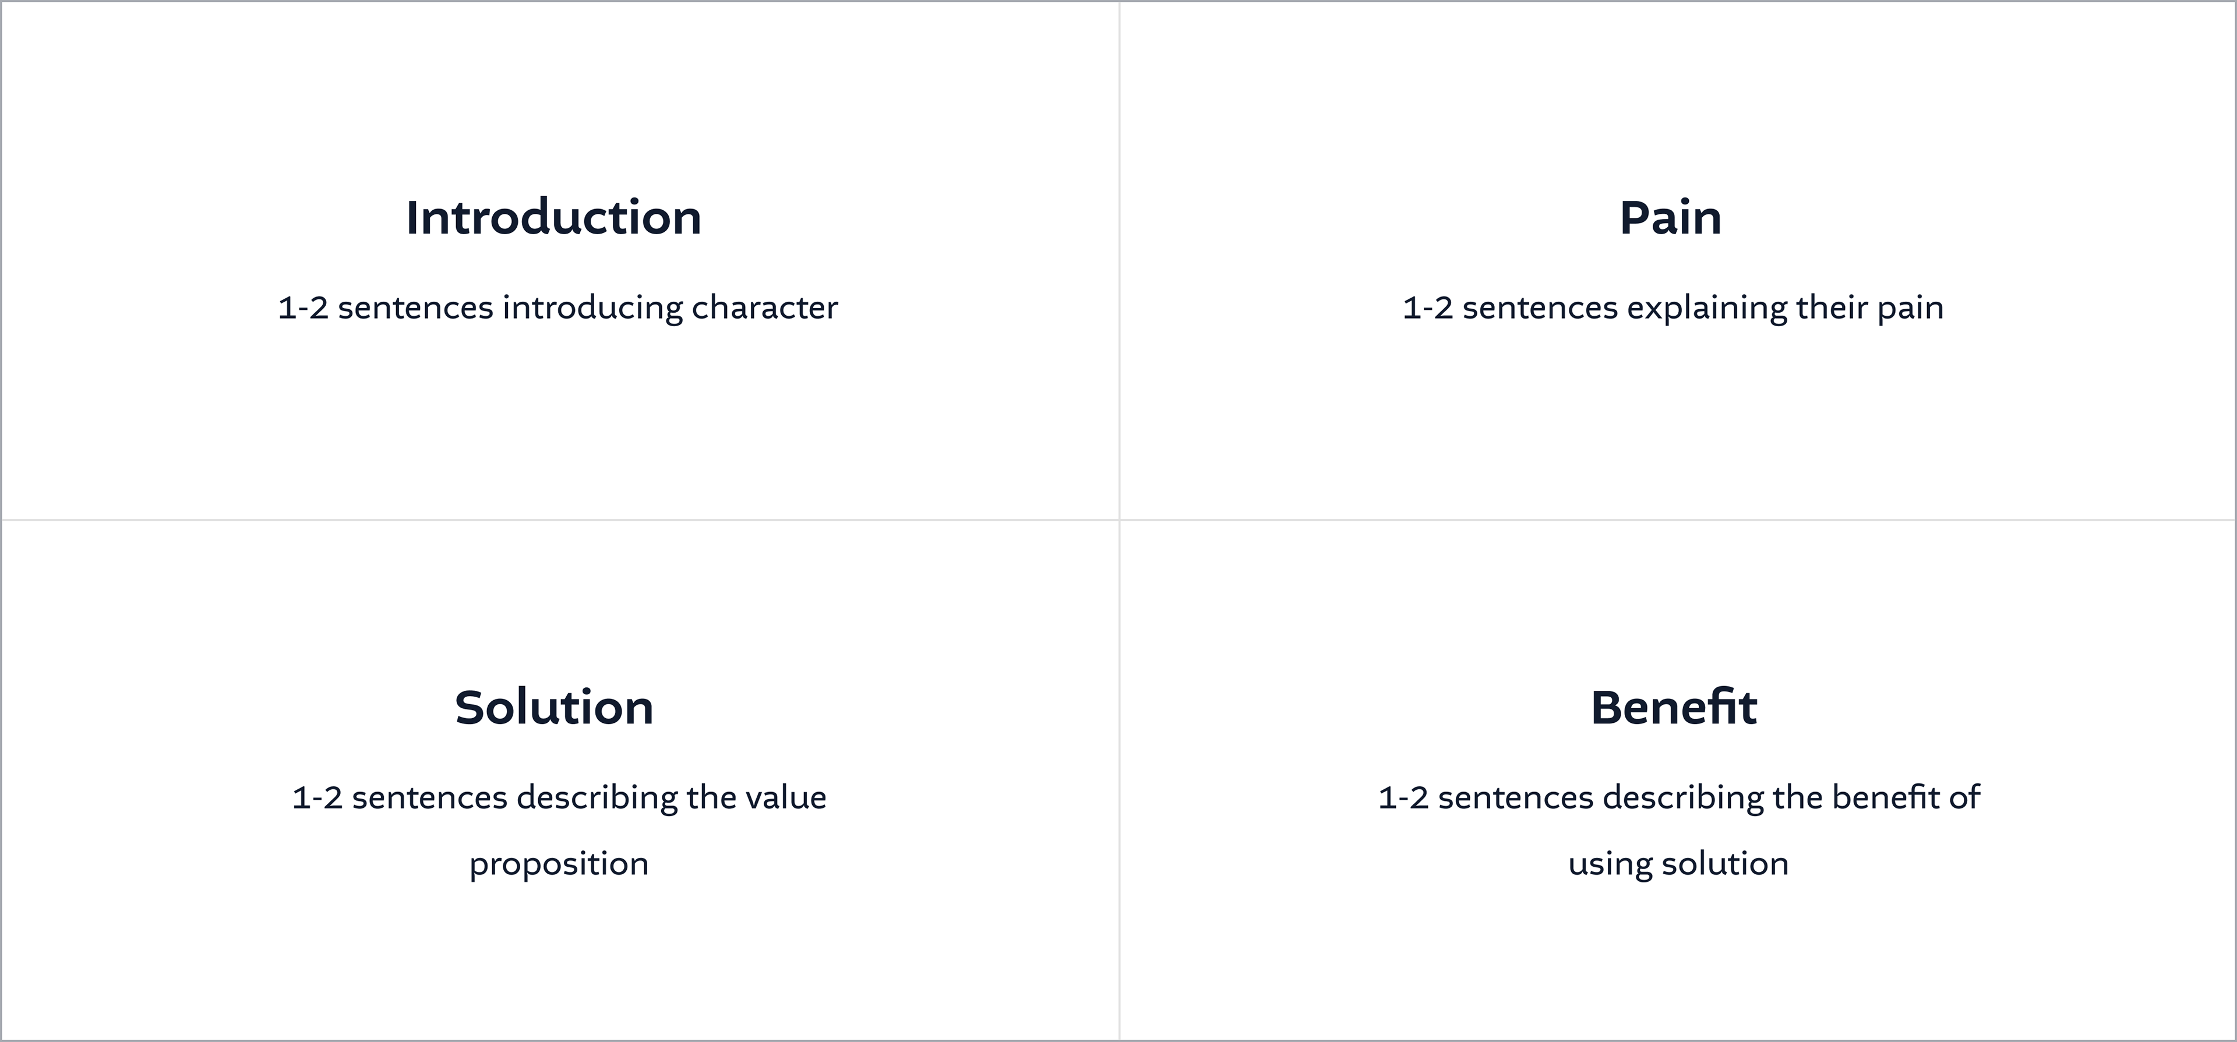Click the 'using solution' text line
Image resolution: width=2237 pixels, height=1042 pixels.
click(1678, 863)
